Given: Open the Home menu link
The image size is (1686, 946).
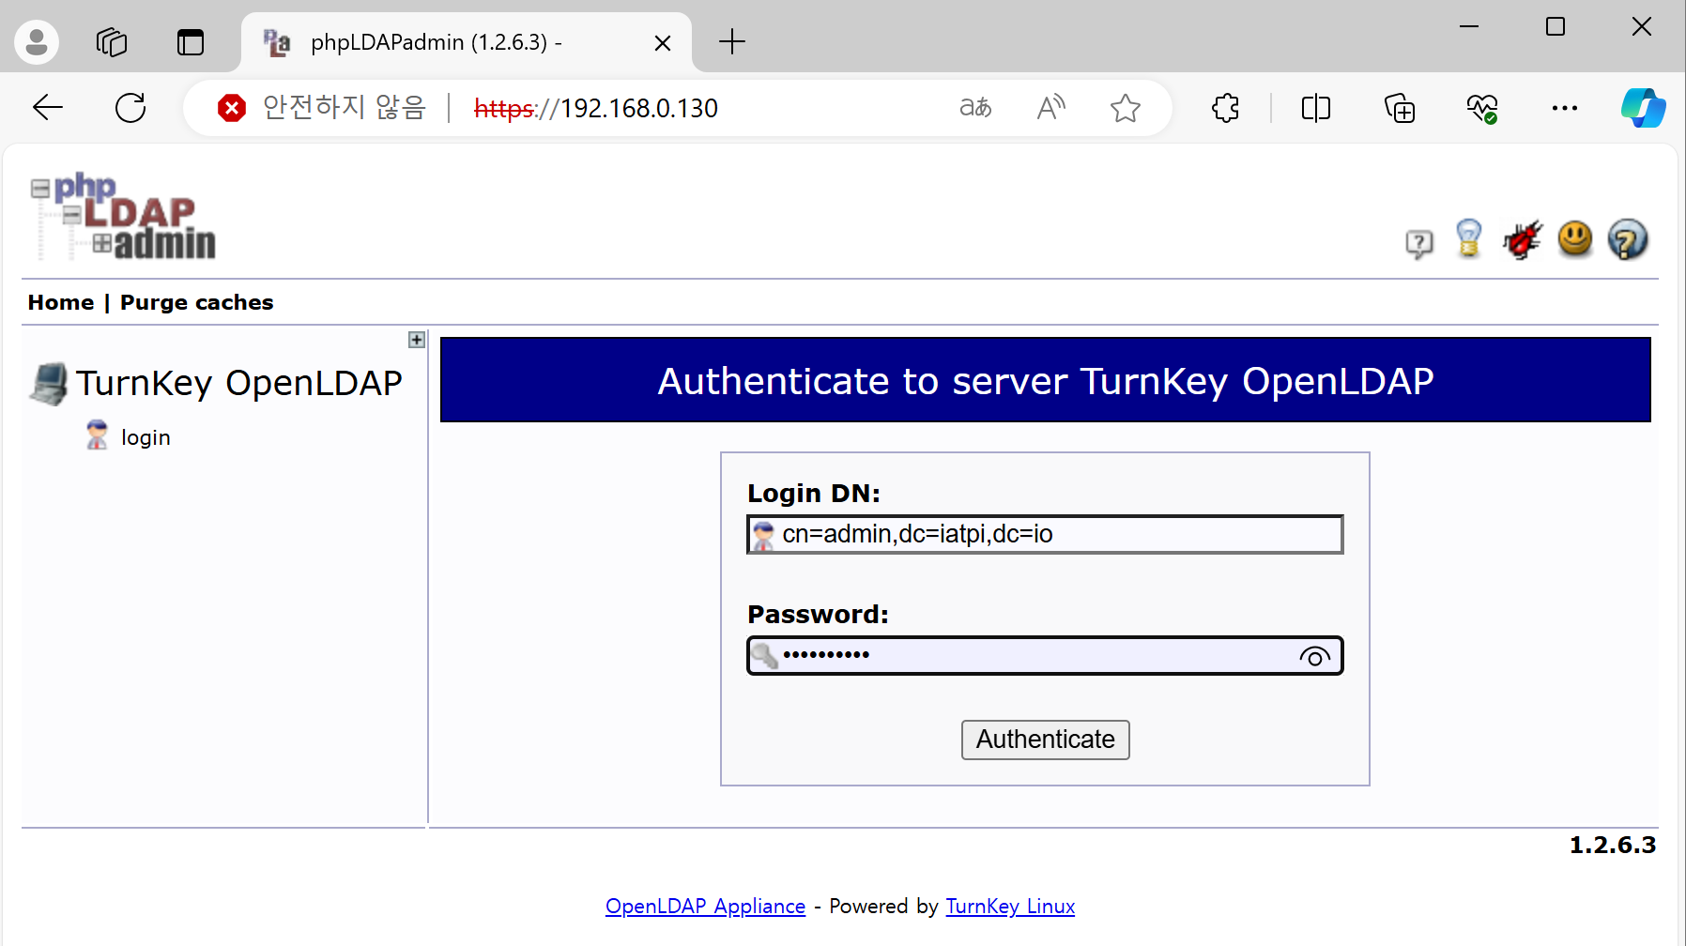Looking at the screenshot, I should click(x=61, y=302).
